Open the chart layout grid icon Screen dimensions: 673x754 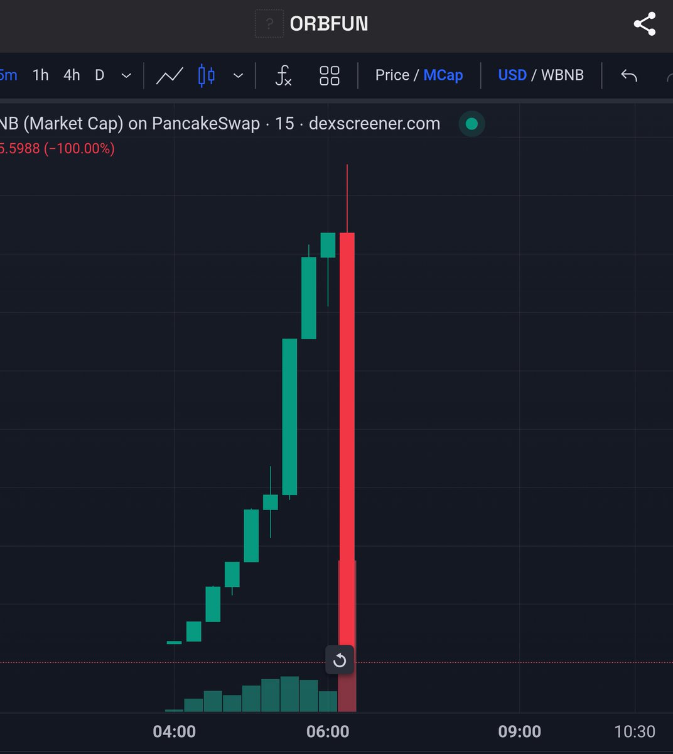(x=329, y=75)
